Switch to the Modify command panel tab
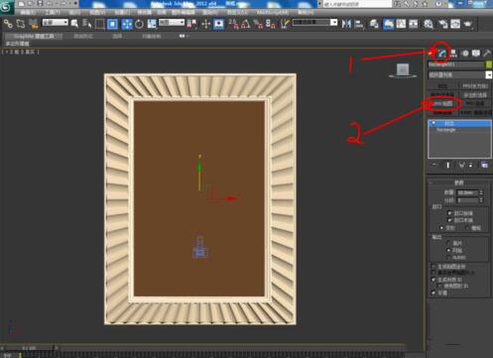Image resolution: width=493 pixels, height=358 pixels. coord(442,53)
